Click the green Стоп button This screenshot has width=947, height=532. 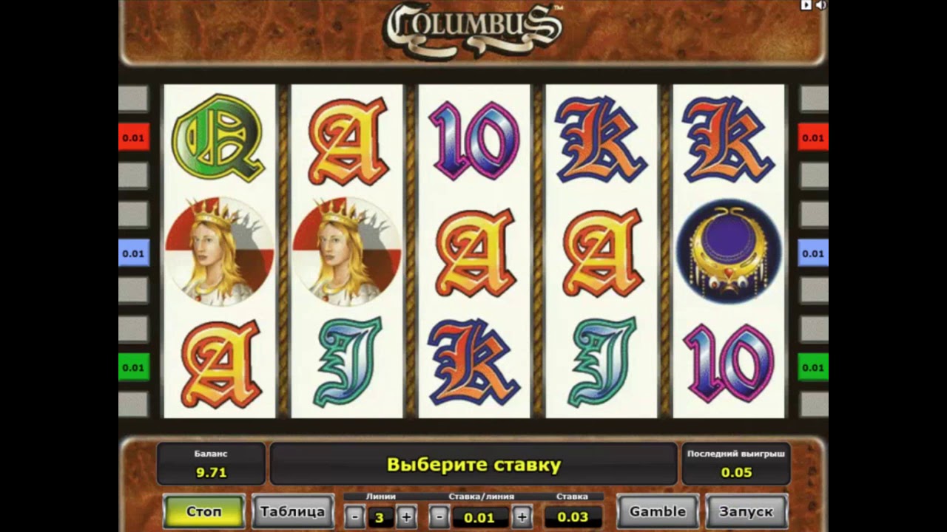click(x=203, y=511)
